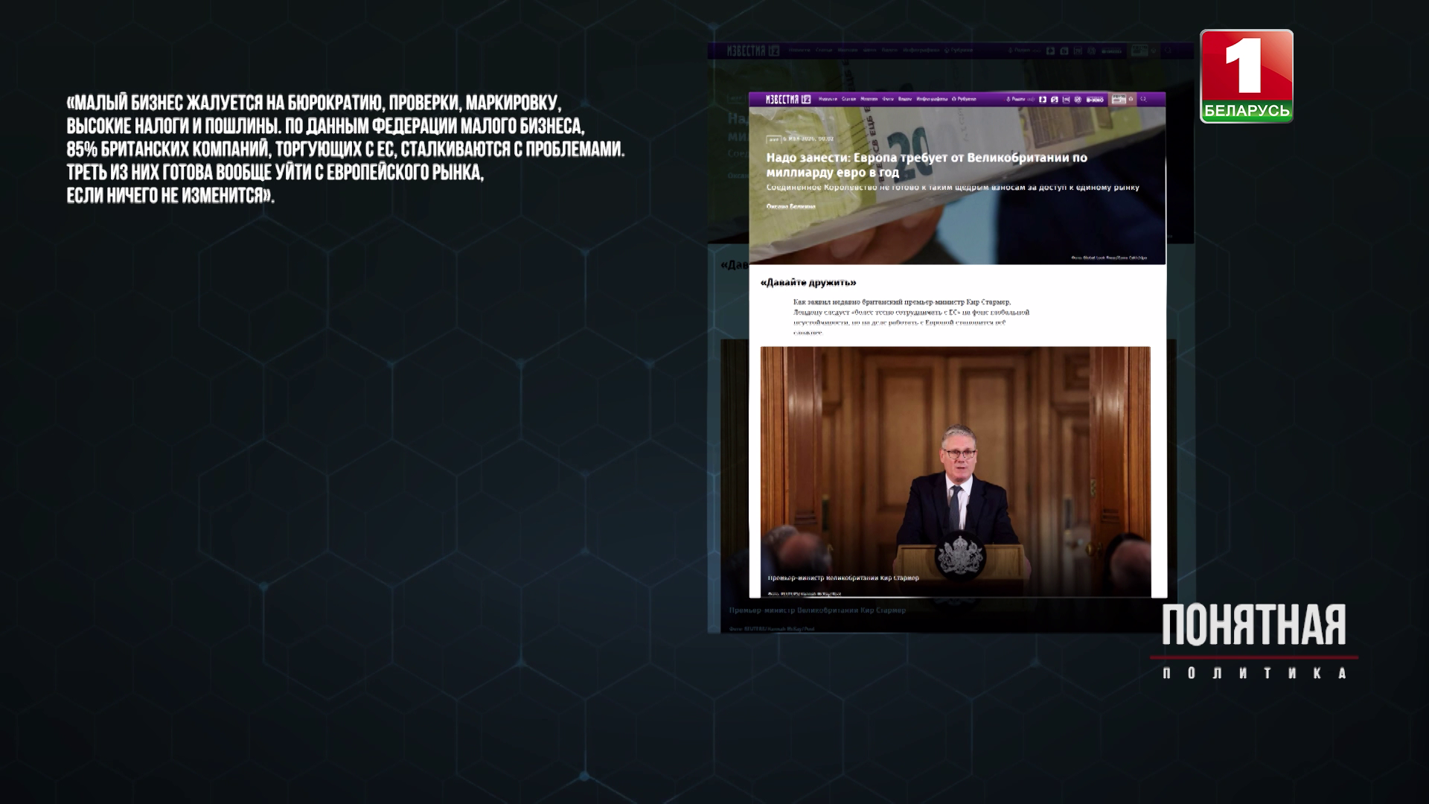Click the paragraph beginning 'Как заявил недавно британский премьер-министр'
The image size is (1429, 804).
tap(911, 318)
